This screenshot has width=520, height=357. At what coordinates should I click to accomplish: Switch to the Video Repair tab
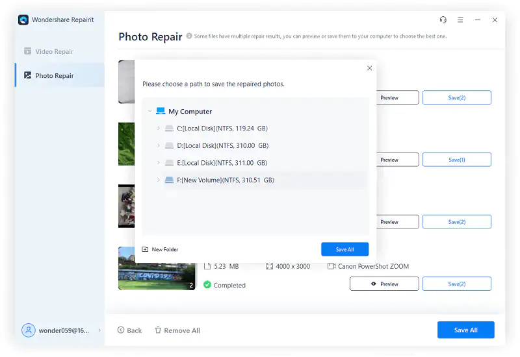(x=54, y=51)
